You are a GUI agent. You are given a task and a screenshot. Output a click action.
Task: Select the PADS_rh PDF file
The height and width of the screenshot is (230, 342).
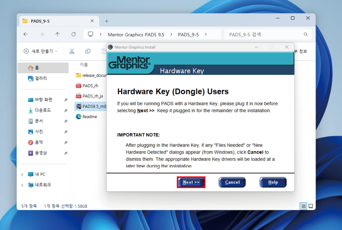coord(87,86)
